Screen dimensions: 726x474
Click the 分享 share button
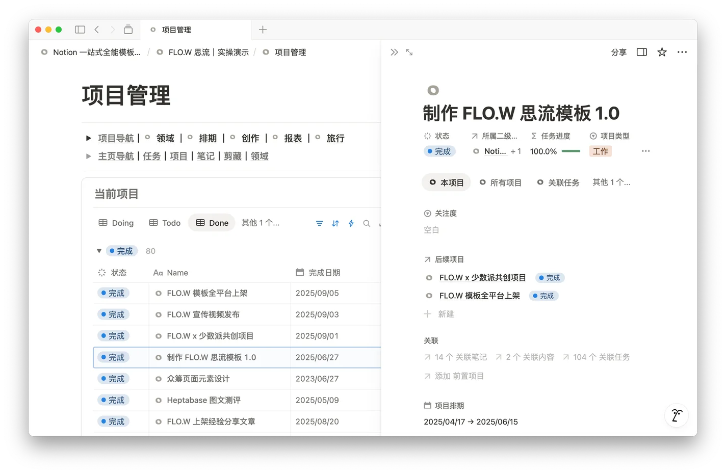click(x=618, y=51)
